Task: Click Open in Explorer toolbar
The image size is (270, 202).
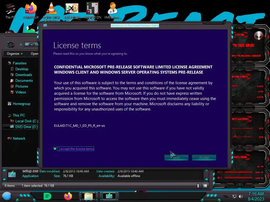Action: [35, 54]
